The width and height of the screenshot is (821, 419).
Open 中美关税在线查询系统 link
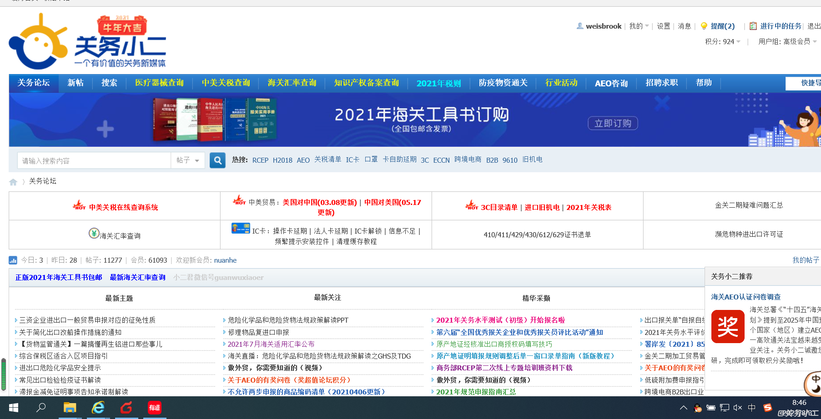coord(123,207)
